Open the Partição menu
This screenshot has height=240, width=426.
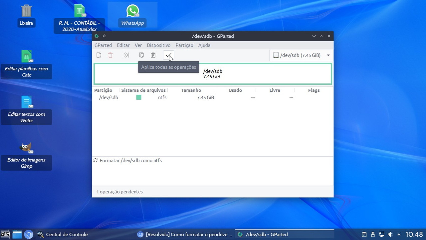click(x=184, y=45)
